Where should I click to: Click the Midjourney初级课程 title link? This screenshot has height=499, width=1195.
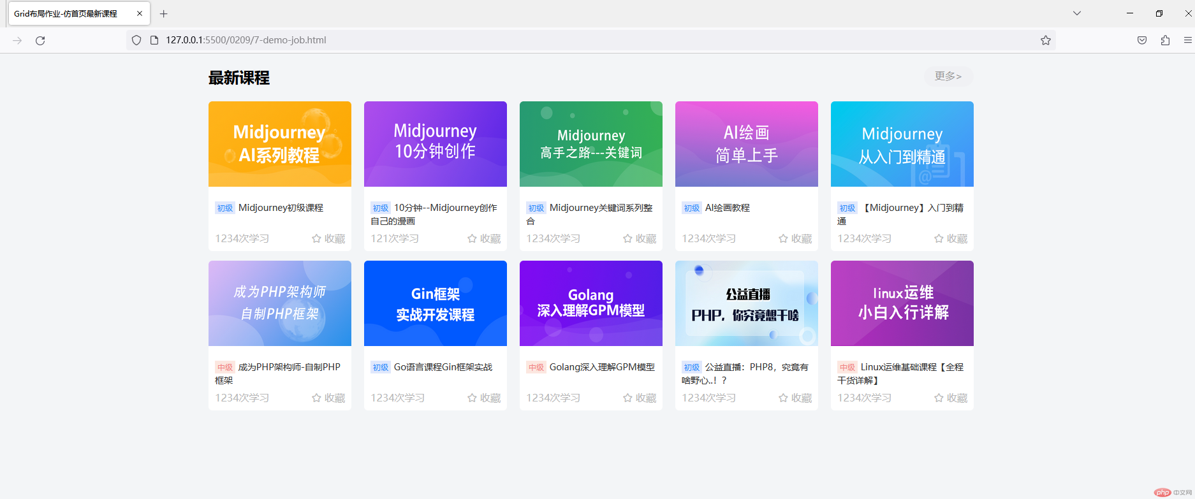point(281,208)
